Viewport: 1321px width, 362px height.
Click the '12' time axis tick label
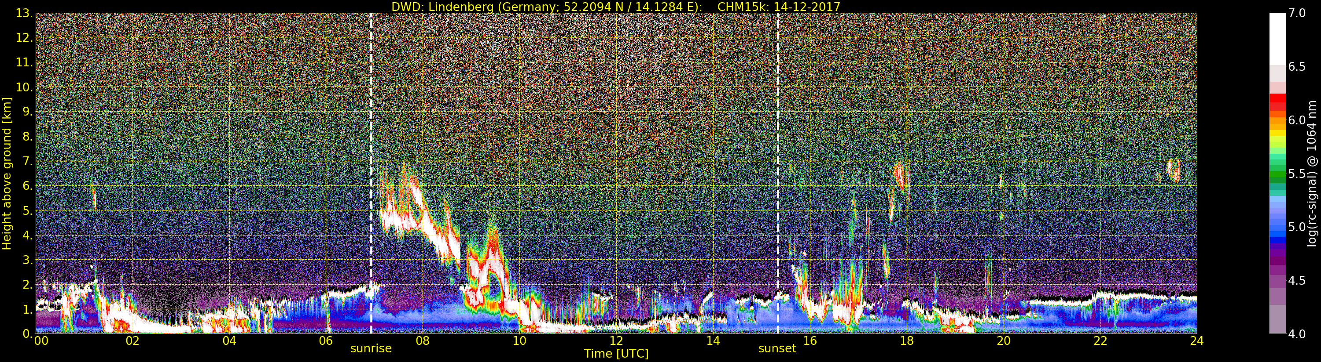pos(616,341)
